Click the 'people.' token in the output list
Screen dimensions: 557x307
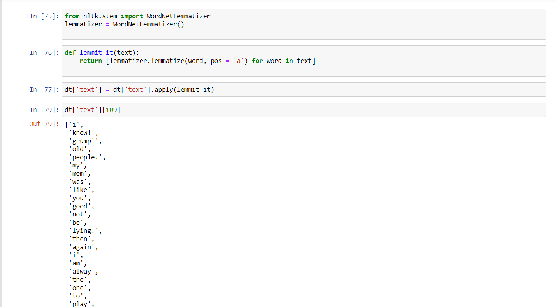[86, 157]
